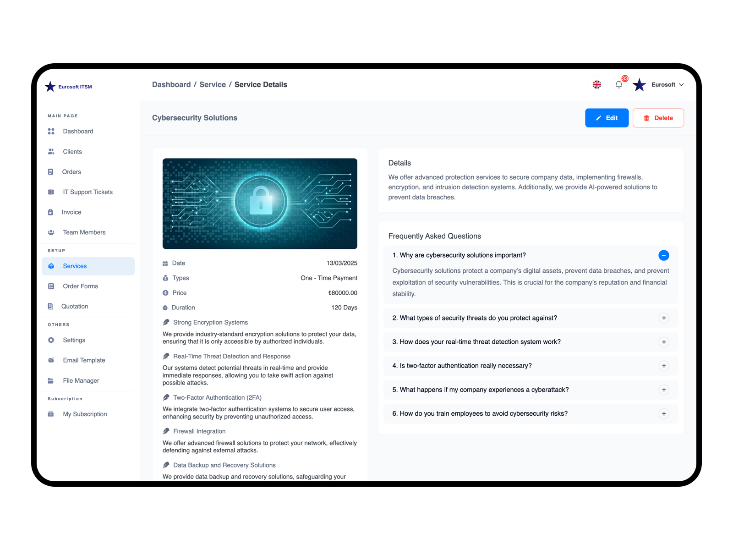Click the red Delete button
Screen dimensions: 733x550
[658, 118]
